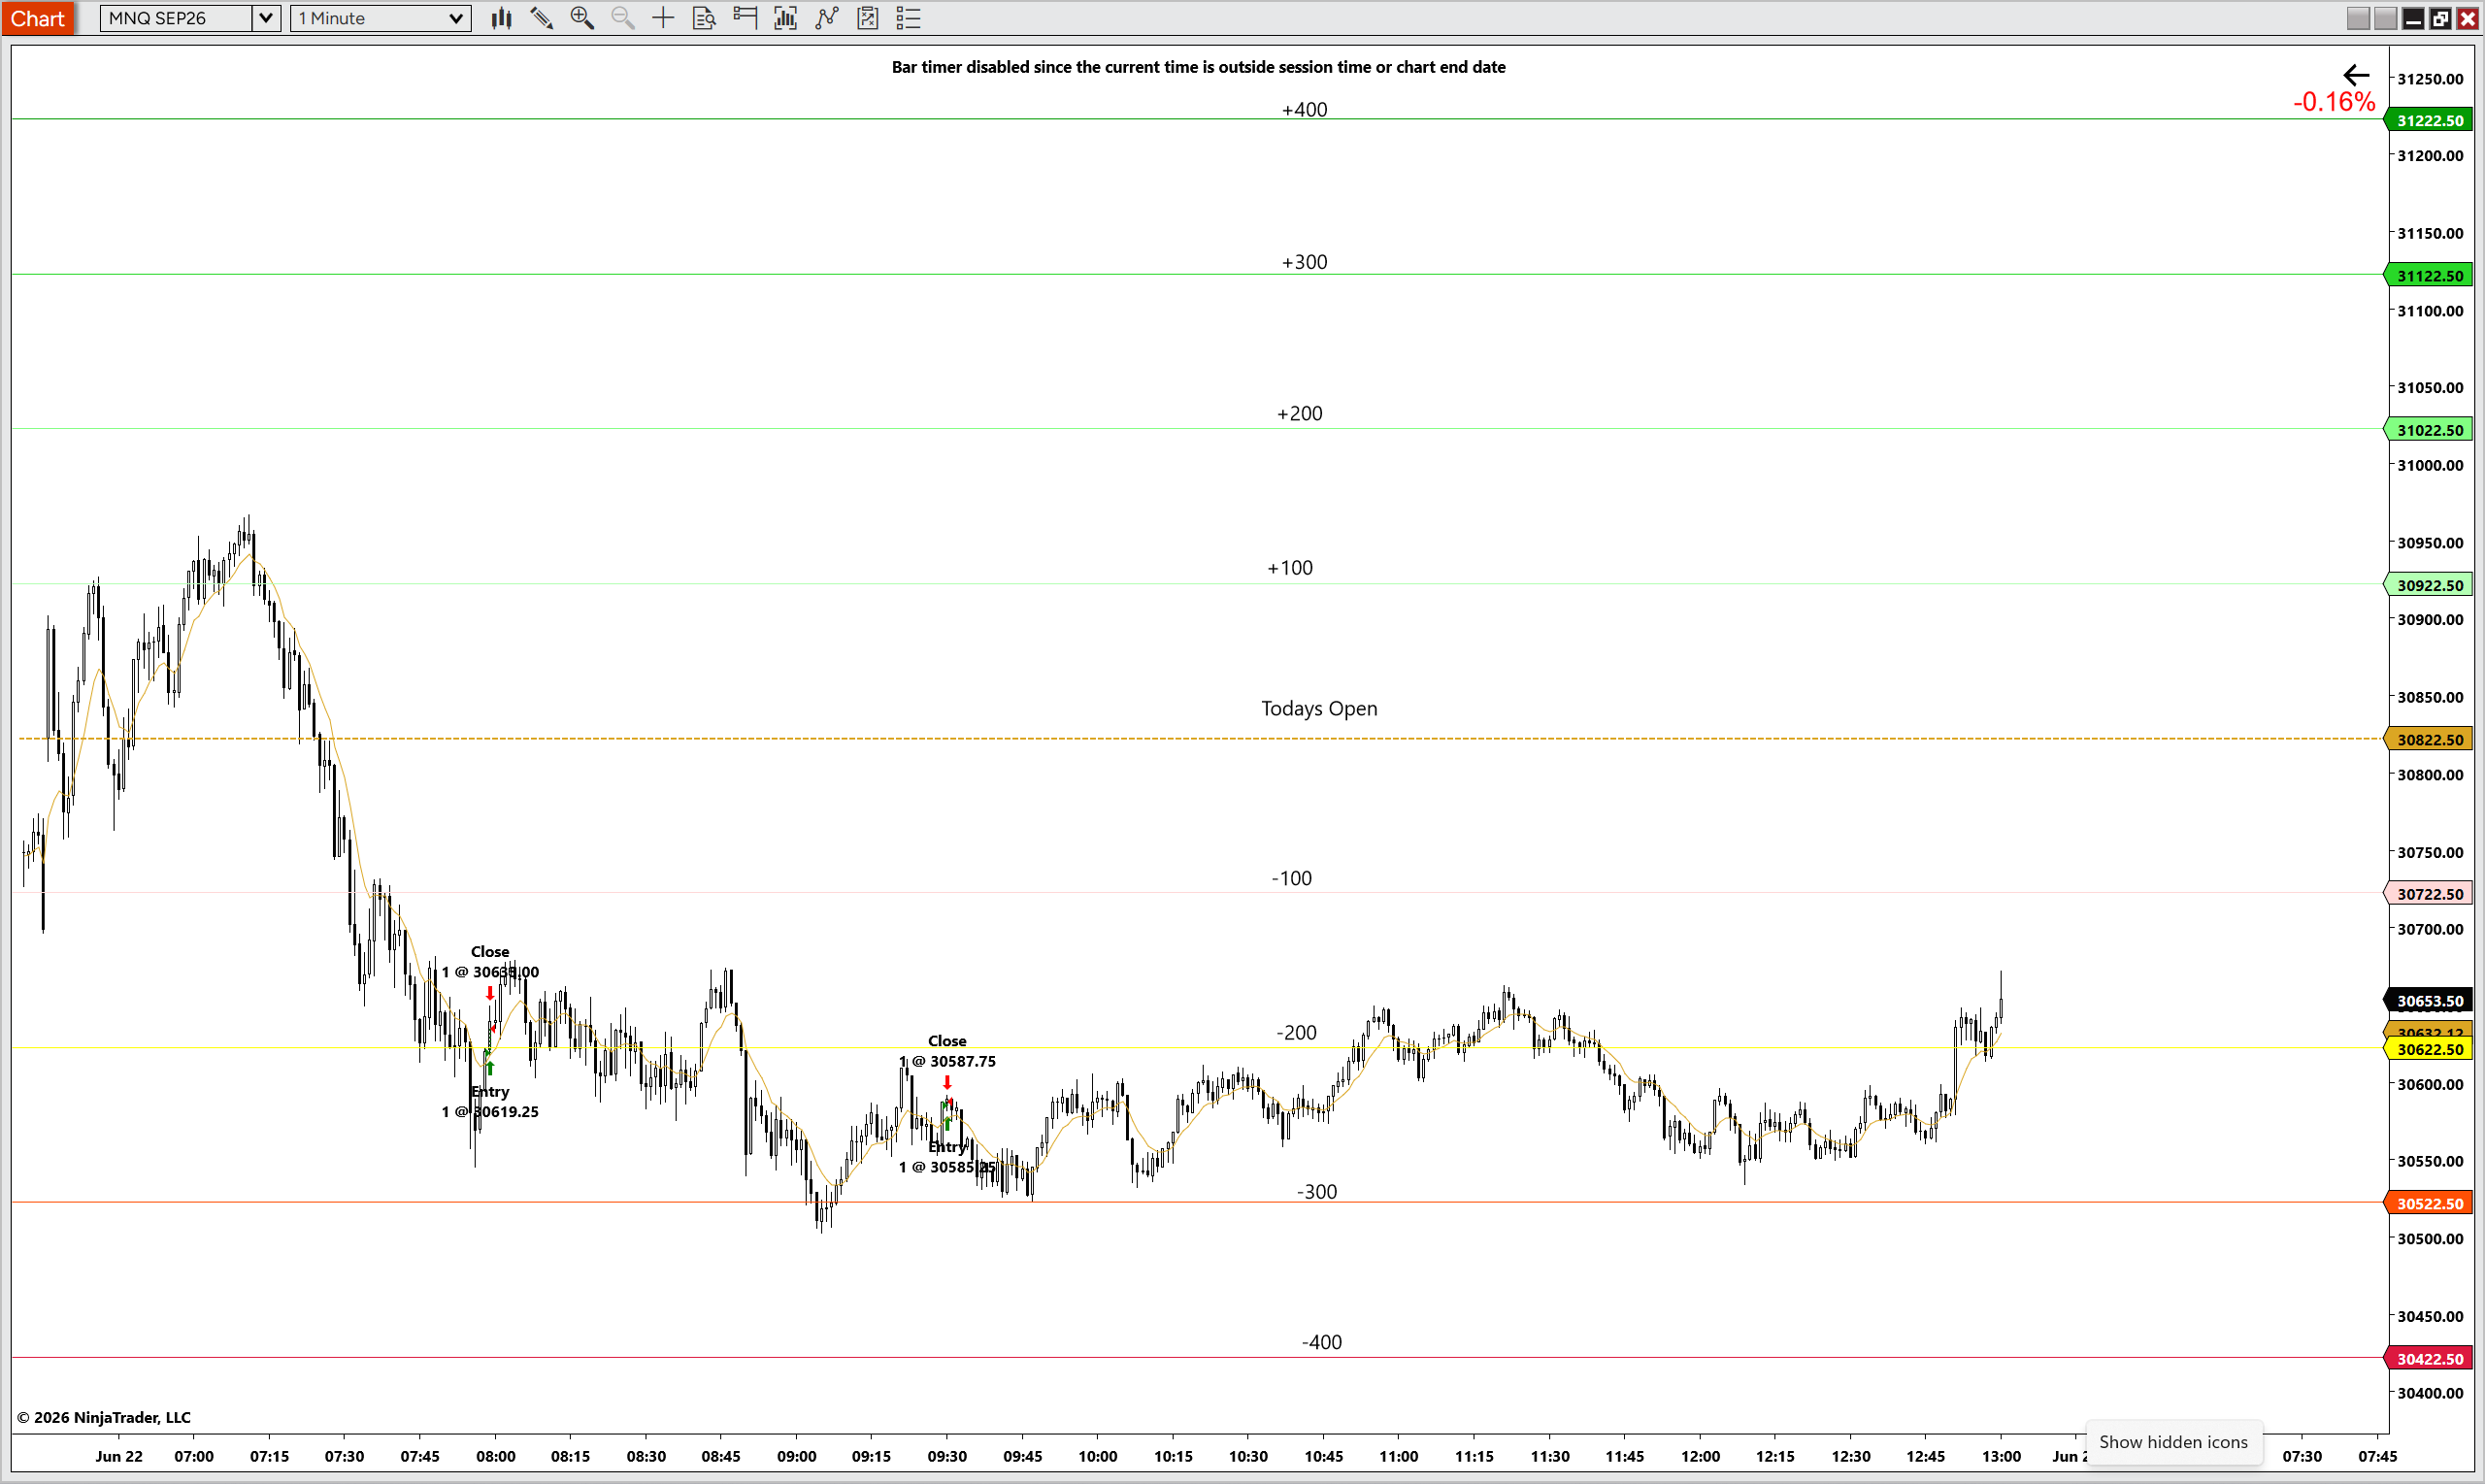Select the crosshair pointer tool

[663, 18]
